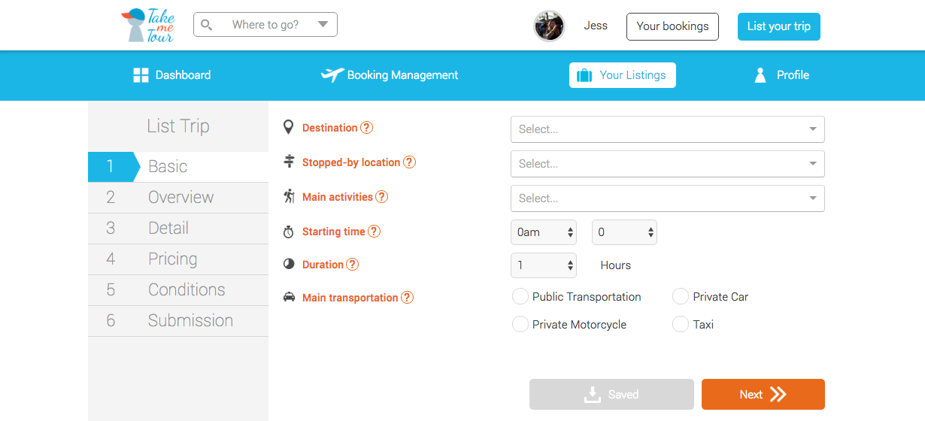The height and width of the screenshot is (421, 925).
Task: Click the TakeMeTour logo
Action: coord(148,25)
